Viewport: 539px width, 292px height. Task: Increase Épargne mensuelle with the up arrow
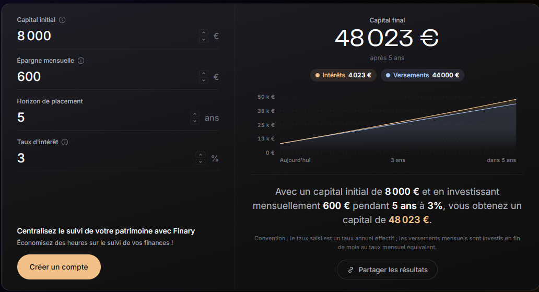tap(204, 73)
